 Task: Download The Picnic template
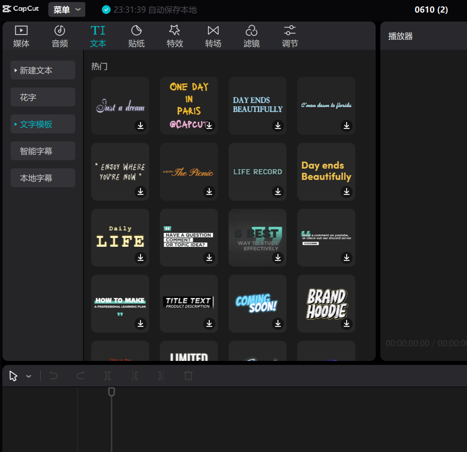[209, 192]
